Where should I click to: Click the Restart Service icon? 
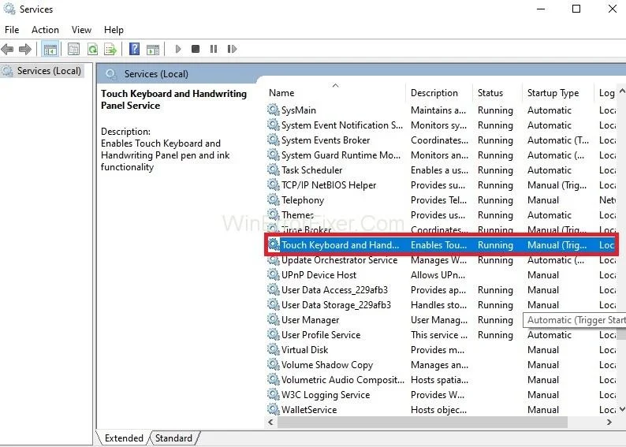pyautogui.click(x=232, y=49)
